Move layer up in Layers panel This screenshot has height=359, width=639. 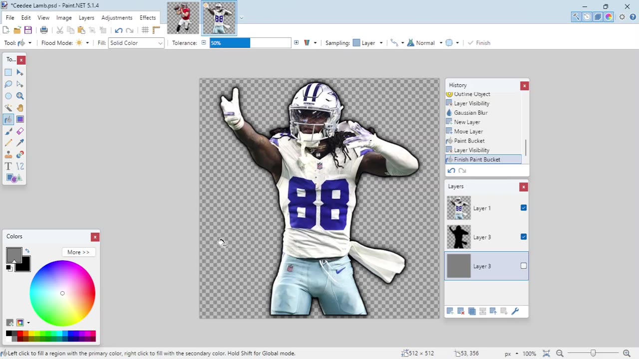tap(493, 311)
